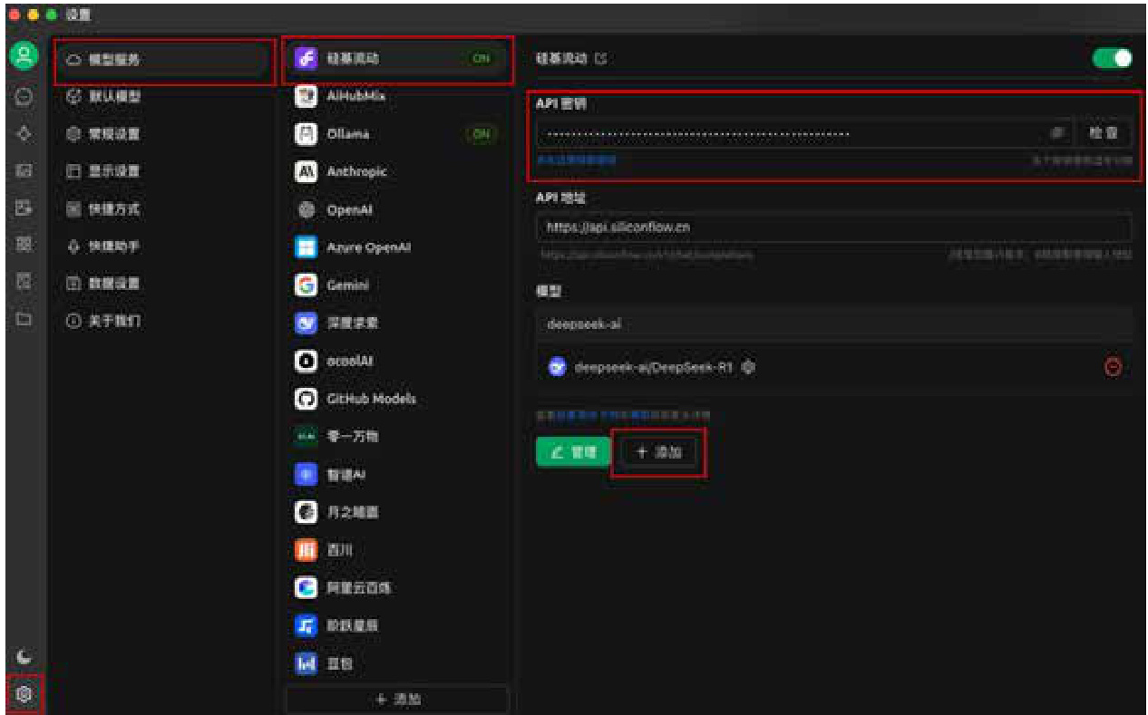Viewport: 1148px width, 715px height.
Task: Click the 检查 button beside the API key
Action: tap(1104, 133)
